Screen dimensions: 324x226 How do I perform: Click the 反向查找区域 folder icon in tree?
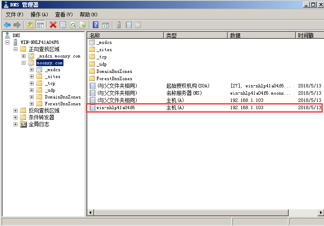(23, 110)
